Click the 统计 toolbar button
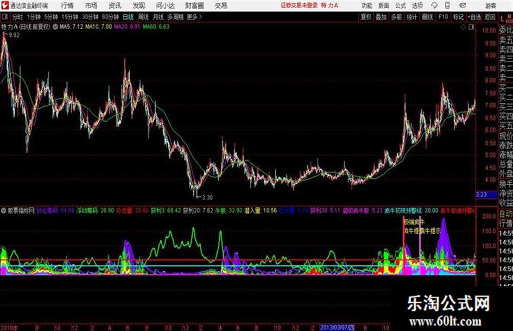Screen dimensions: 513x331 click(x=411, y=17)
